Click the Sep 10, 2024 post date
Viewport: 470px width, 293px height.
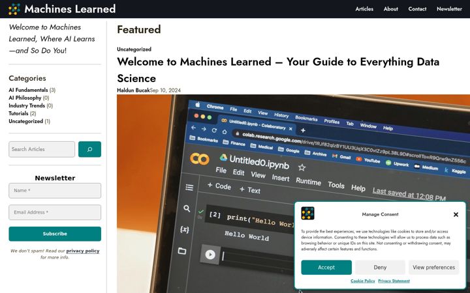[x=165, y=91]
